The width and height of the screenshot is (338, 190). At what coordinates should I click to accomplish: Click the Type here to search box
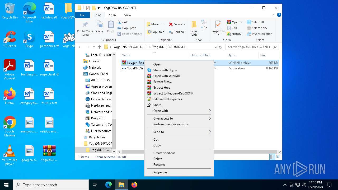(51, 185)
